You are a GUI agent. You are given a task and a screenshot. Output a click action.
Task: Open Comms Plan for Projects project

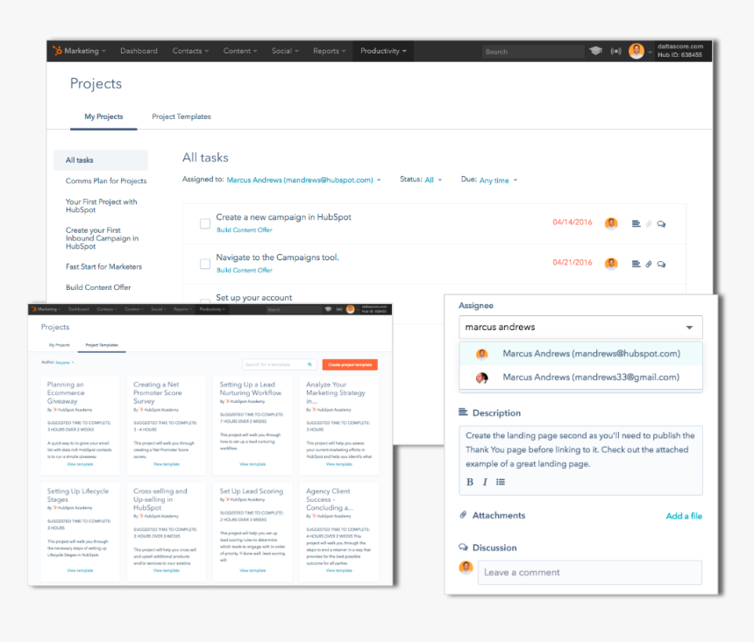click(106, 180)
